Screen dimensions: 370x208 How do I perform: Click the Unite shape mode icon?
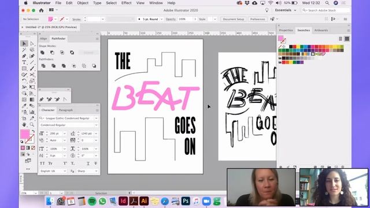pos(42,53)
